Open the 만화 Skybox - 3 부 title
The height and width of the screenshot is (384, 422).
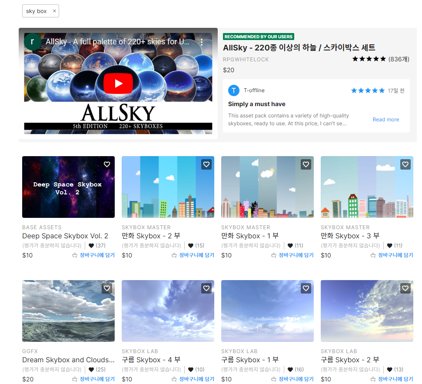350,236
